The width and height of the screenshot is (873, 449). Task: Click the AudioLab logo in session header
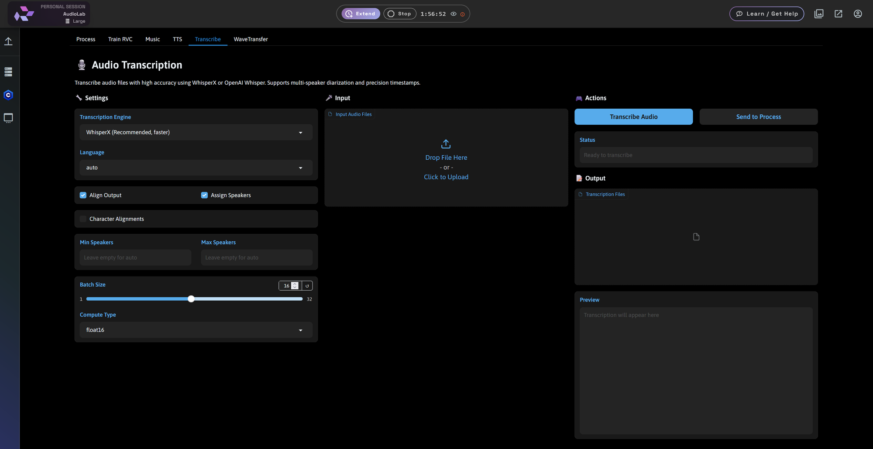[x=24, y=14]
